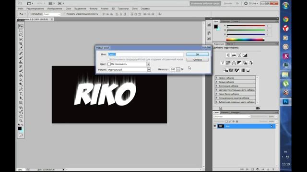Select the Crop tool
The image size is (307, 172).
(21, 43)
